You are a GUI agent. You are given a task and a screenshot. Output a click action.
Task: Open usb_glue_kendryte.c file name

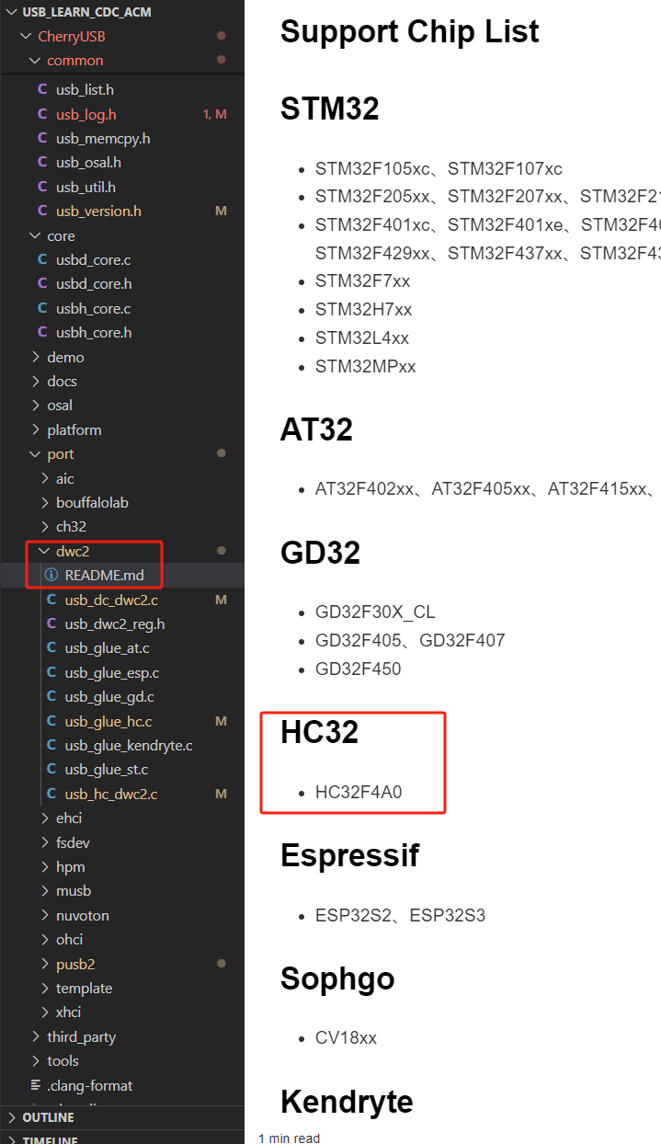[129, 746]
